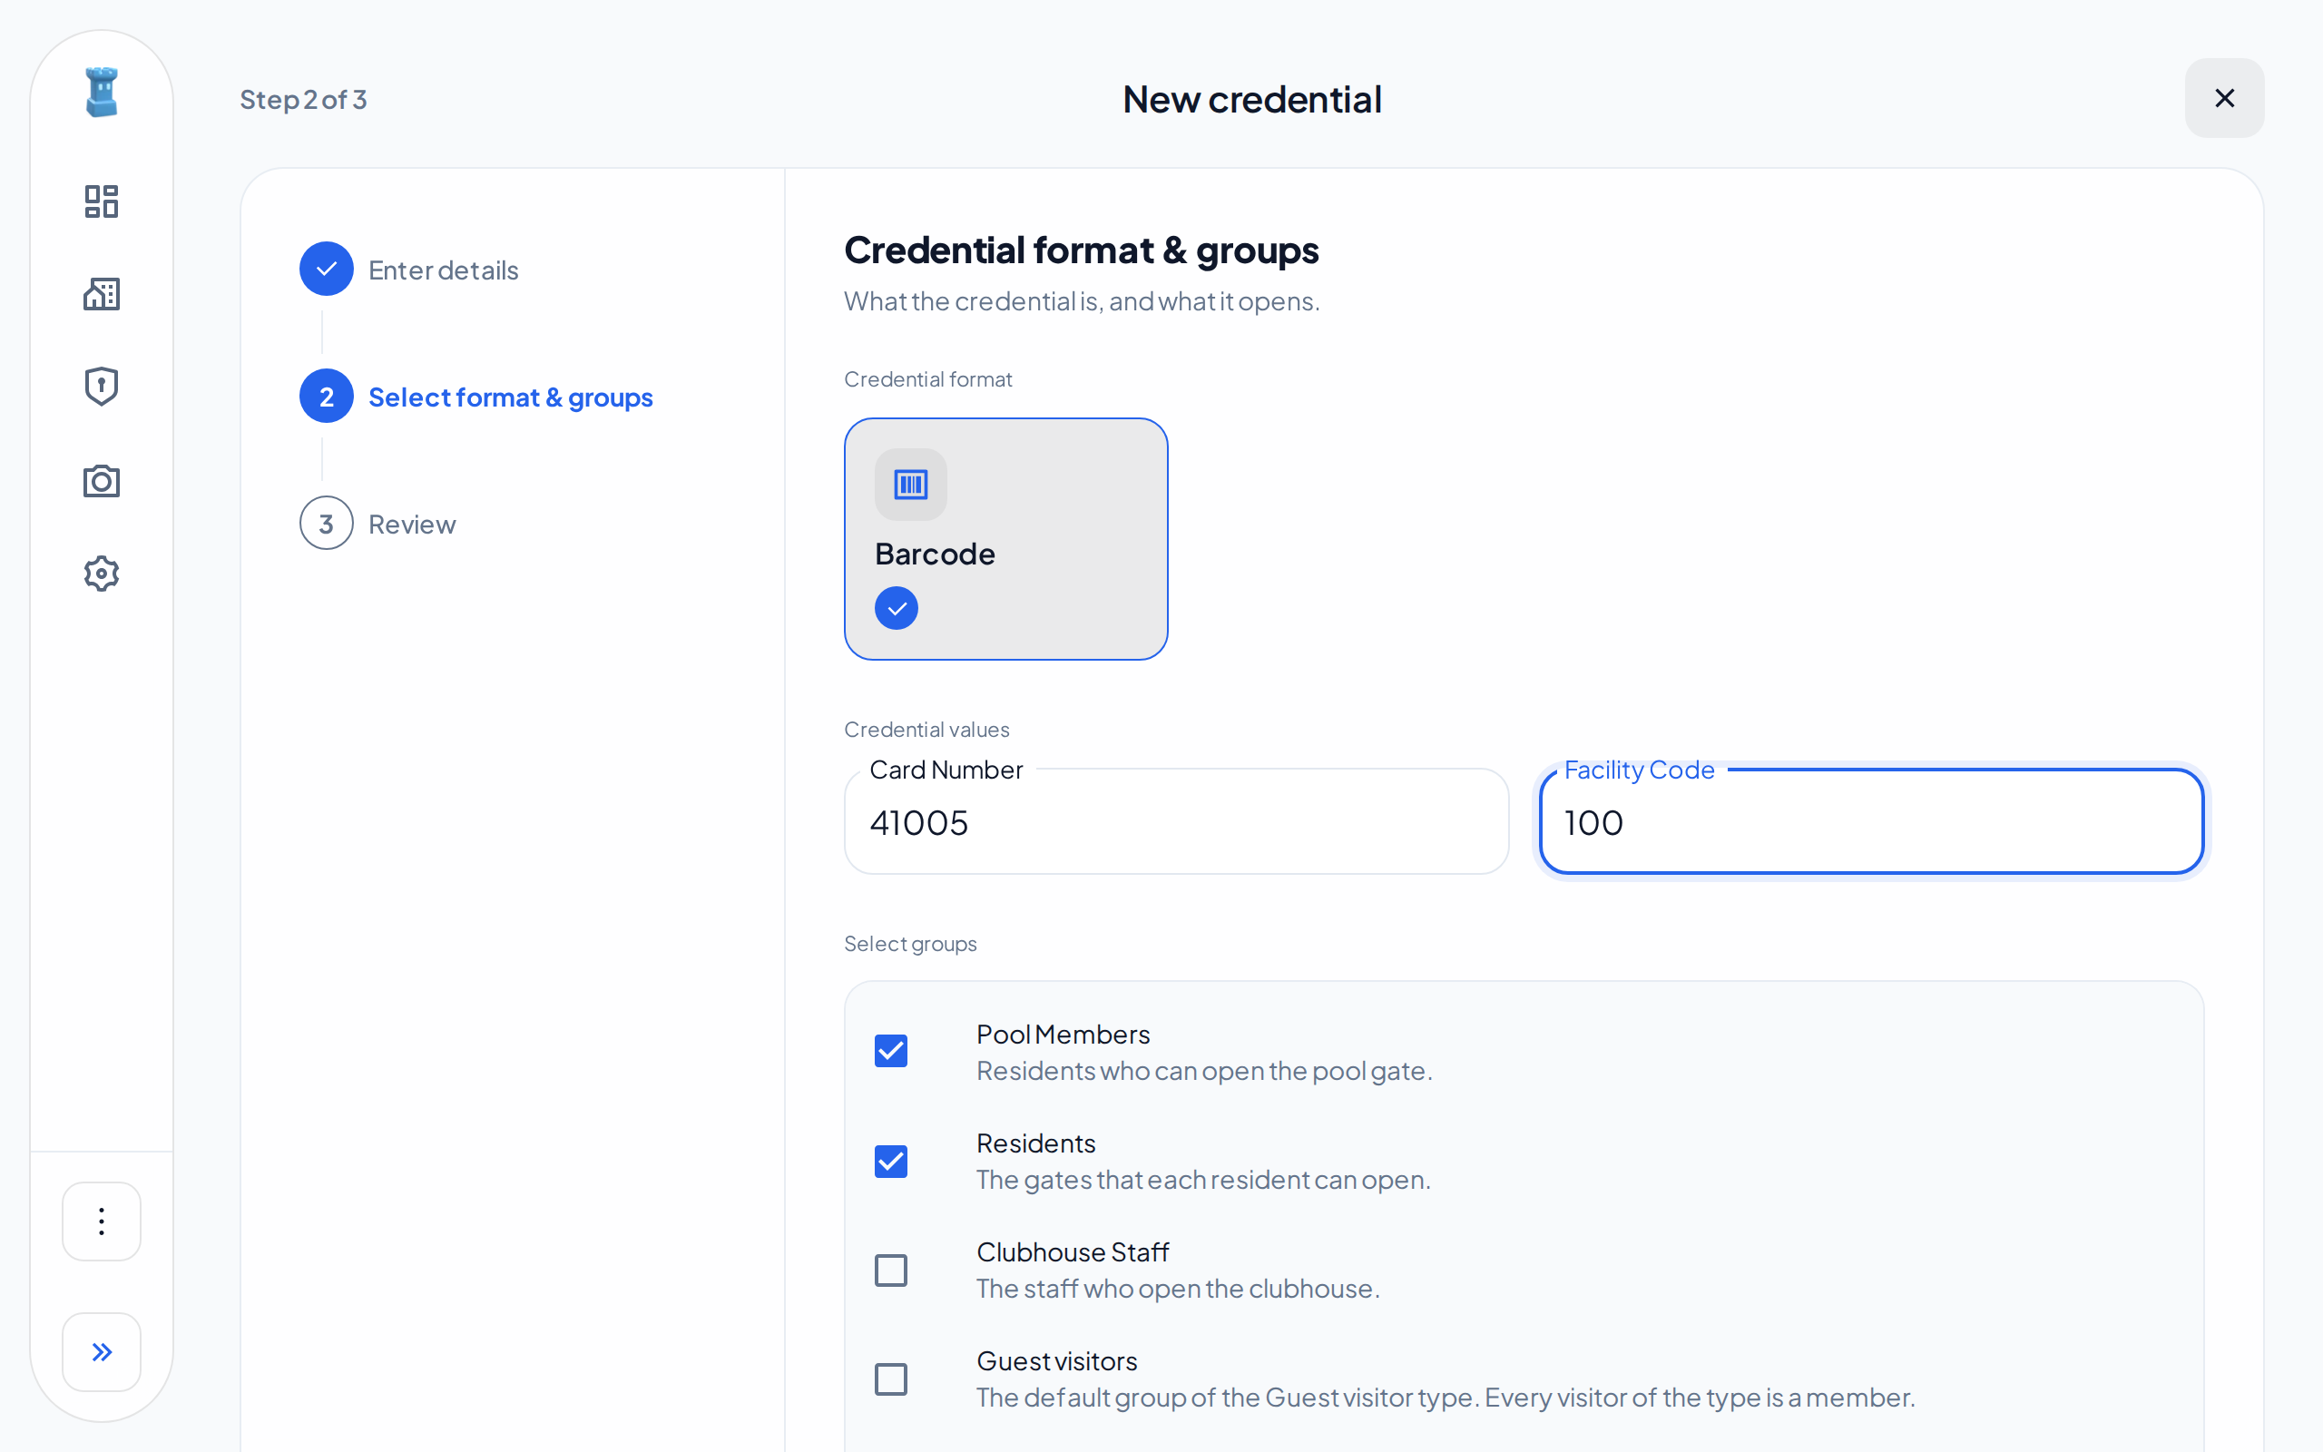Click the castle logo in sidebar

tap(102, 93)
